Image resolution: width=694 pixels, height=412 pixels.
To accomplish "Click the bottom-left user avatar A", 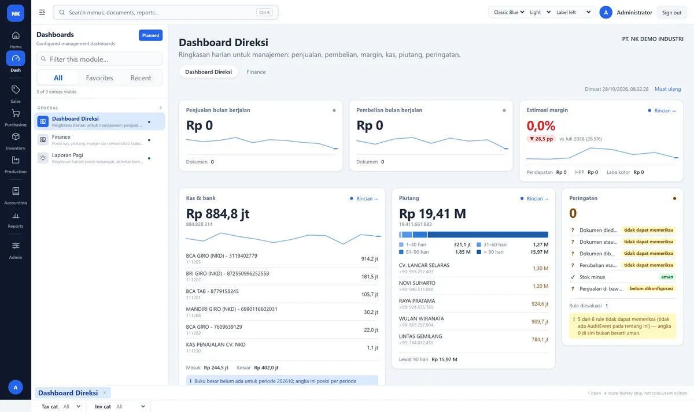I will tap(16, 387).
